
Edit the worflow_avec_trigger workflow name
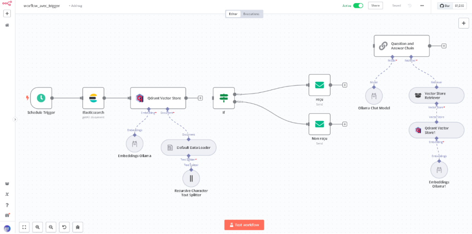[42, 6]
